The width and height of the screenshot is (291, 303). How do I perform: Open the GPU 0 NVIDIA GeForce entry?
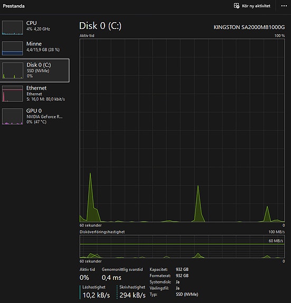click(x=35, y=116)
